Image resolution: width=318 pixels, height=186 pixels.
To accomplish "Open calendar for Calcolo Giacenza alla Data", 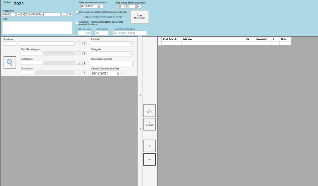I will coord(119,73).
